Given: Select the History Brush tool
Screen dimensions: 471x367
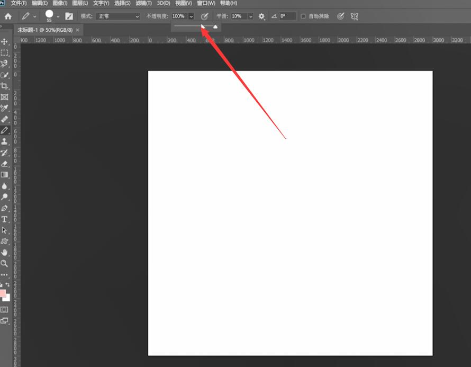Looking at the screenshot, I should 4,153.
